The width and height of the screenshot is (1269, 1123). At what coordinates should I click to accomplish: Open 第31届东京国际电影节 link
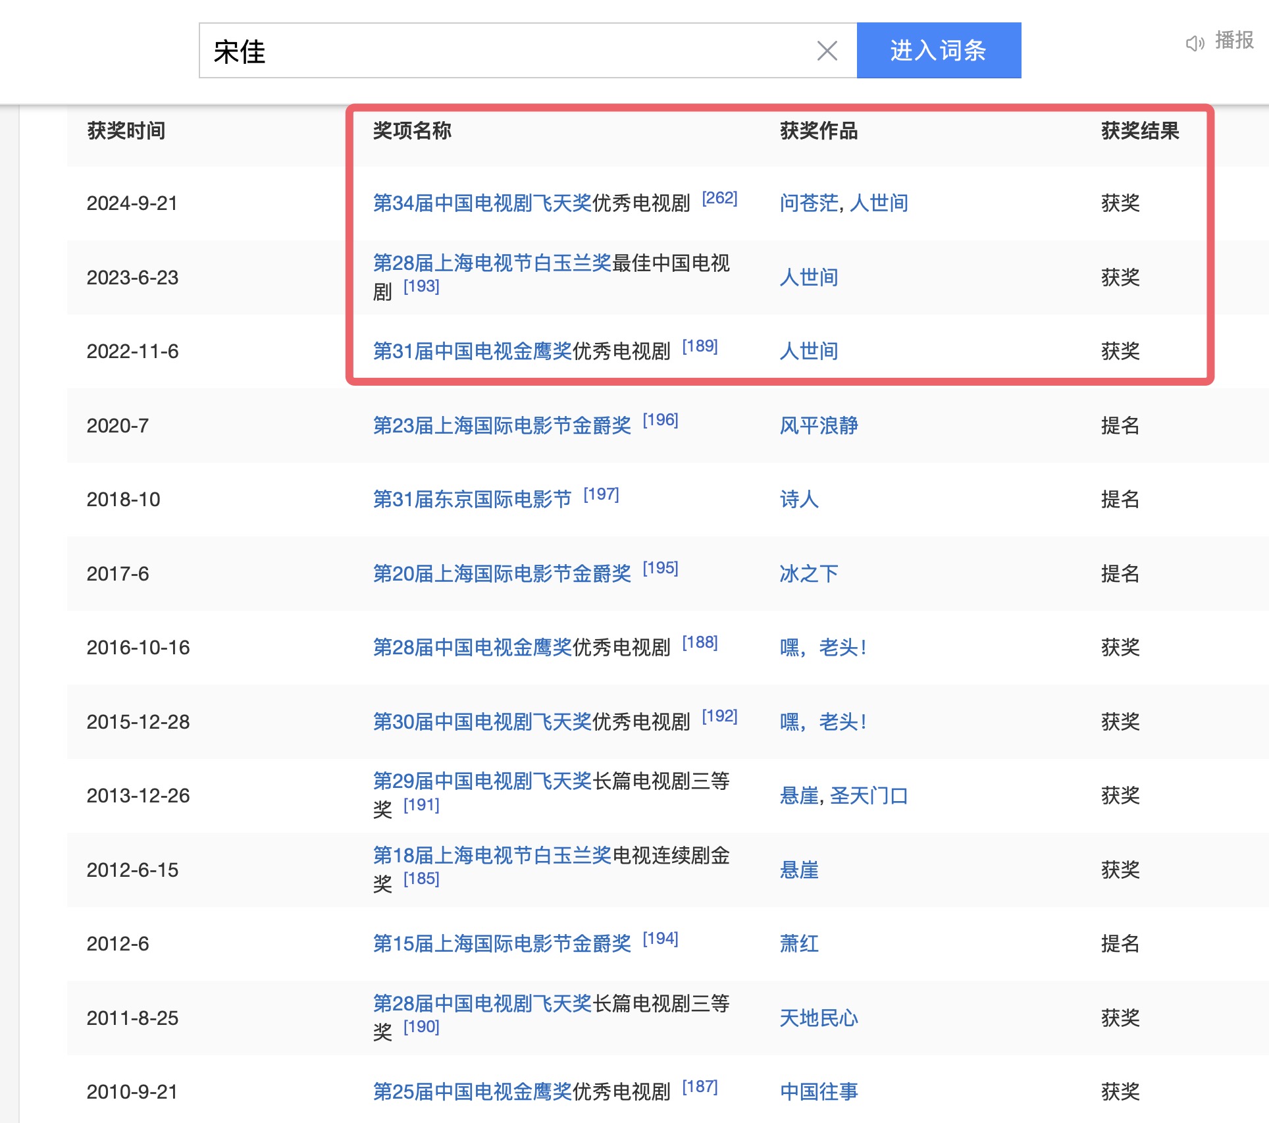click(x=473, y=500)
